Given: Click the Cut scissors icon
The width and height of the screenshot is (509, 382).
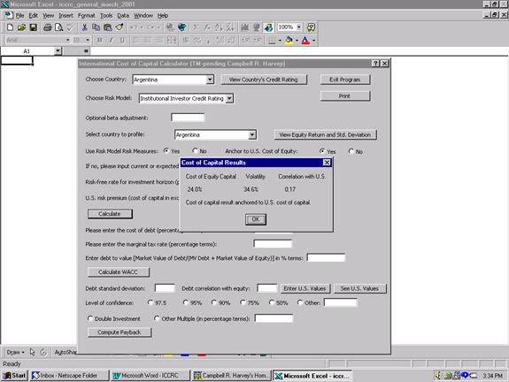Looking at the screenshot, I should click(x=84, y=27).
